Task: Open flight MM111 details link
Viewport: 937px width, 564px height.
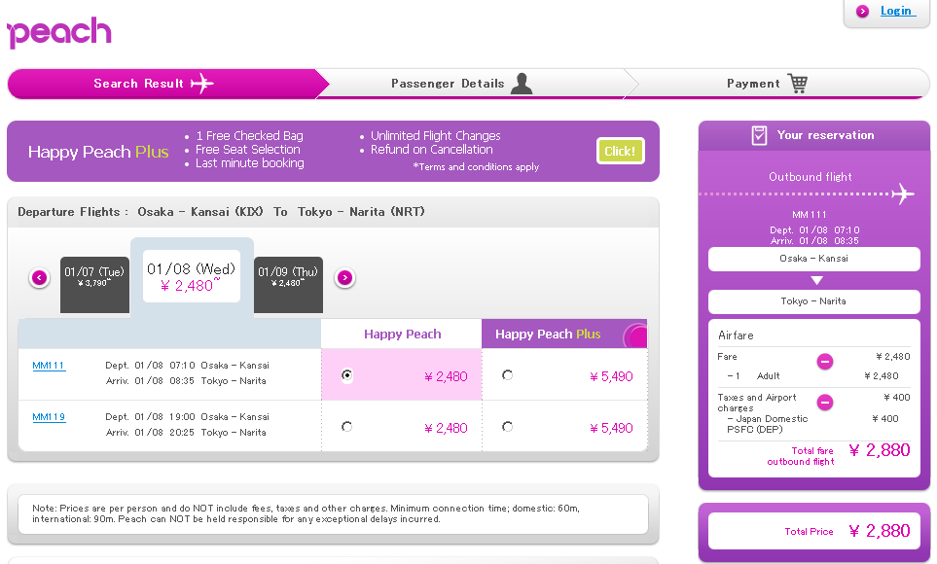Action: point(49,366)
